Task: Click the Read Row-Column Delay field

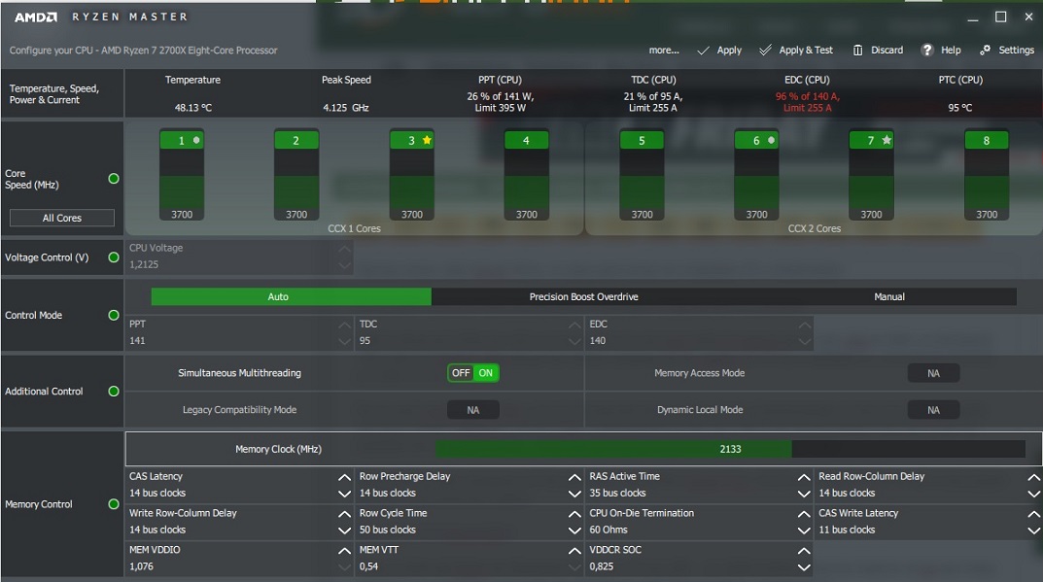Action: point(928,485)
